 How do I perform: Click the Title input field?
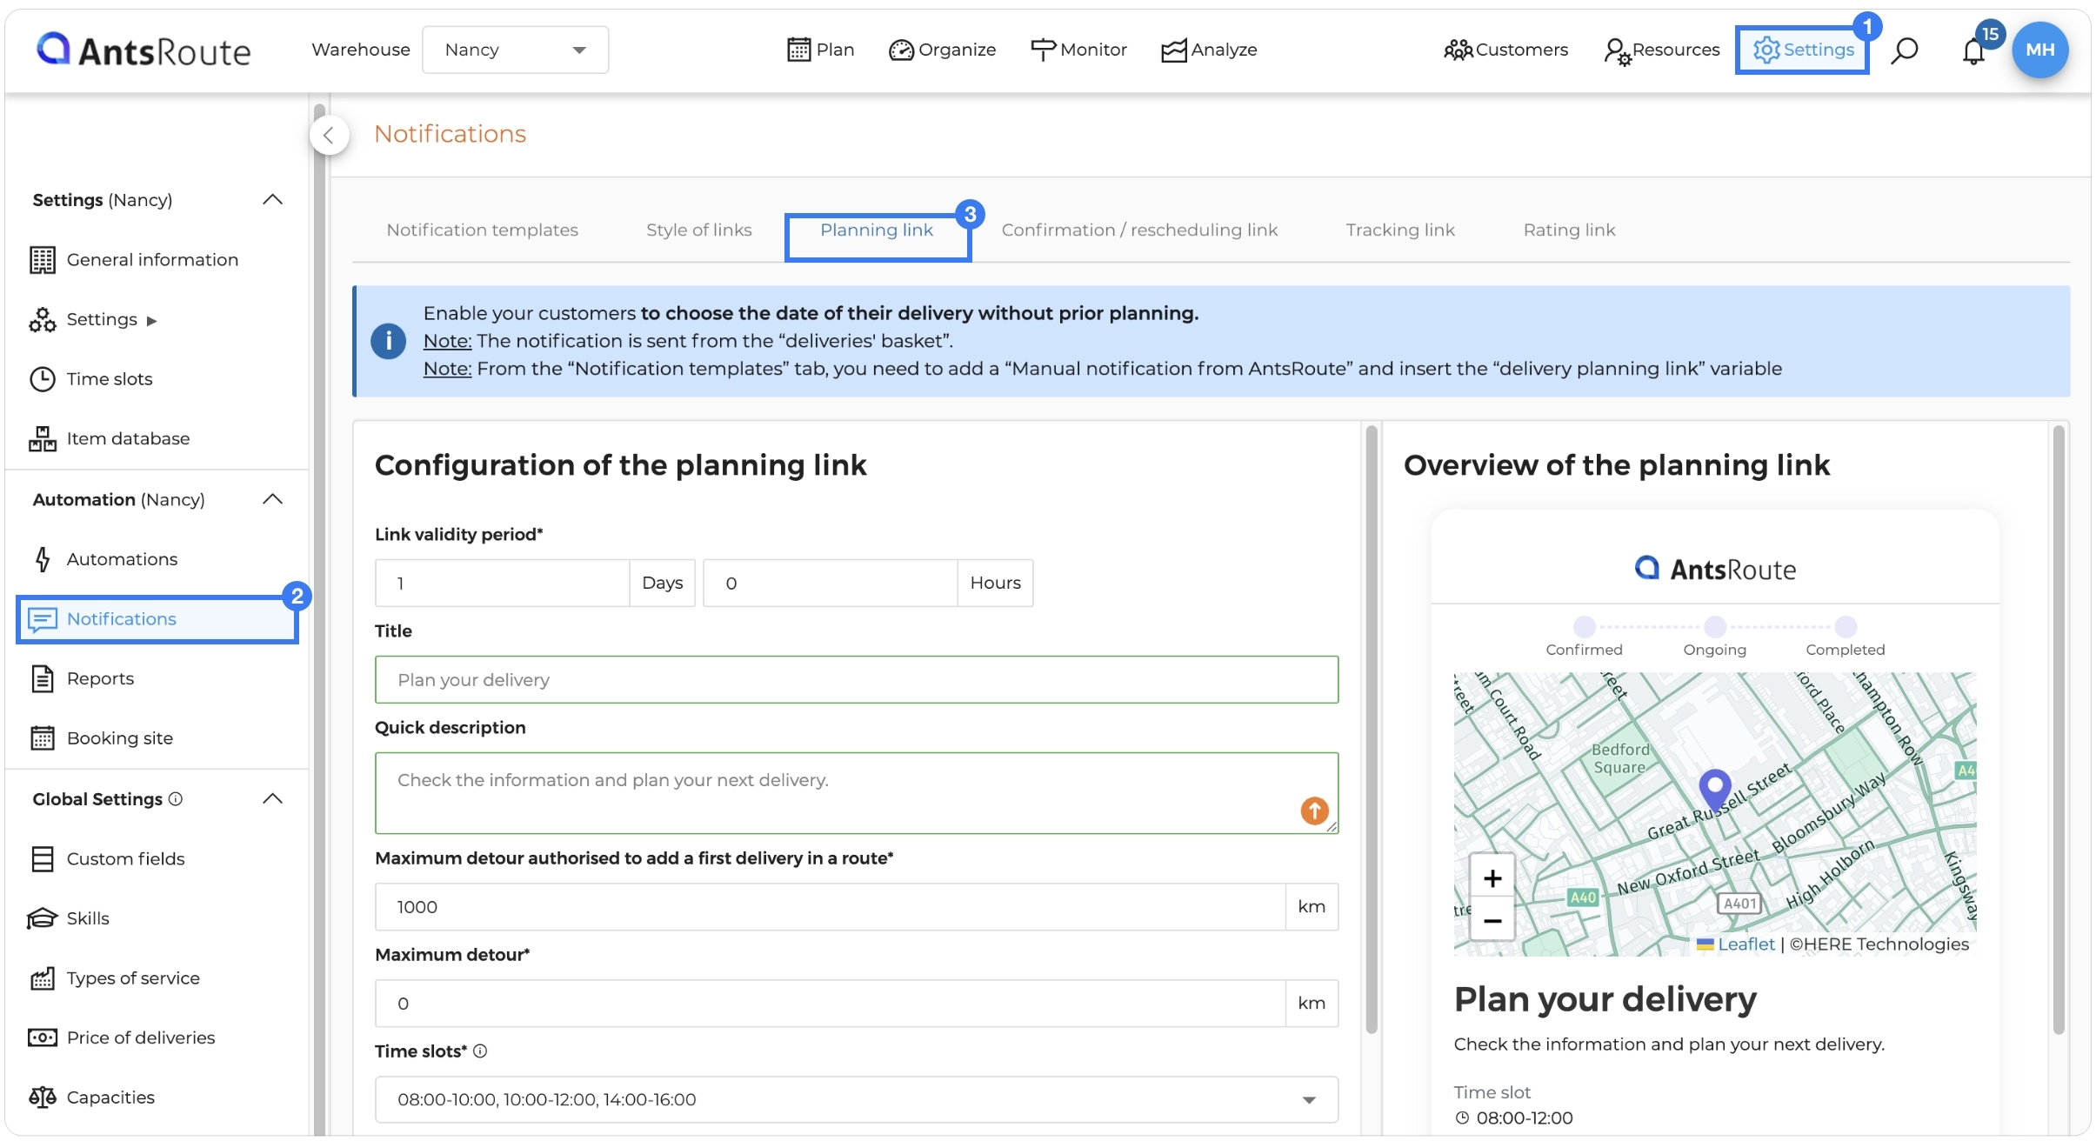pyautogui.click(x=856, y=679)
